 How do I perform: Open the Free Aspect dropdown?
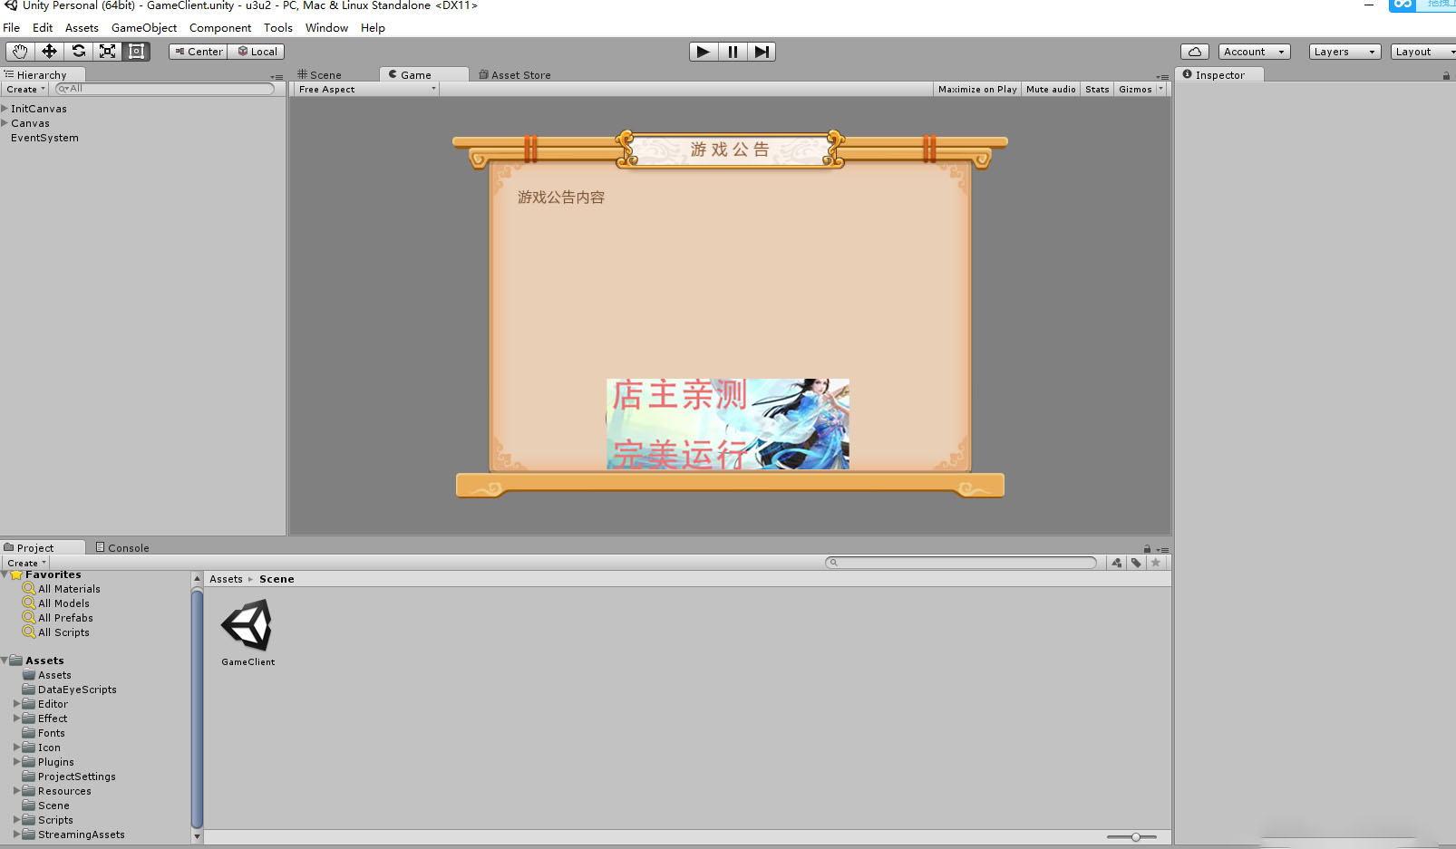366,90
